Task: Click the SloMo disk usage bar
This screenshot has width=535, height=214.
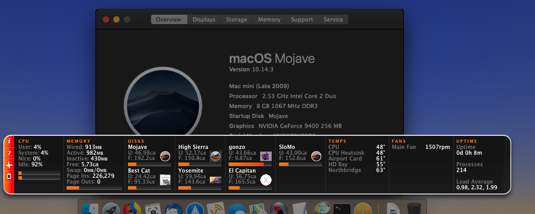Action: [300, 165]
